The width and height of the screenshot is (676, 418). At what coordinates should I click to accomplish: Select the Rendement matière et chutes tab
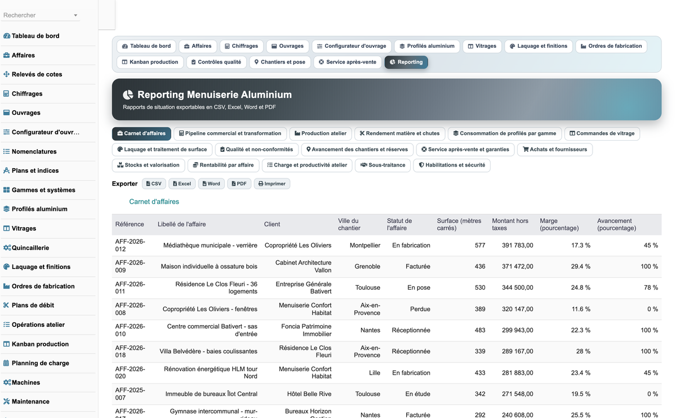pos(399,133)
